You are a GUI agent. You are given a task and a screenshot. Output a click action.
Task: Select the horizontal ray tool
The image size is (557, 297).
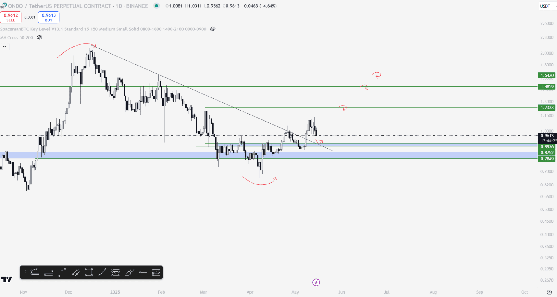(143, 272)
